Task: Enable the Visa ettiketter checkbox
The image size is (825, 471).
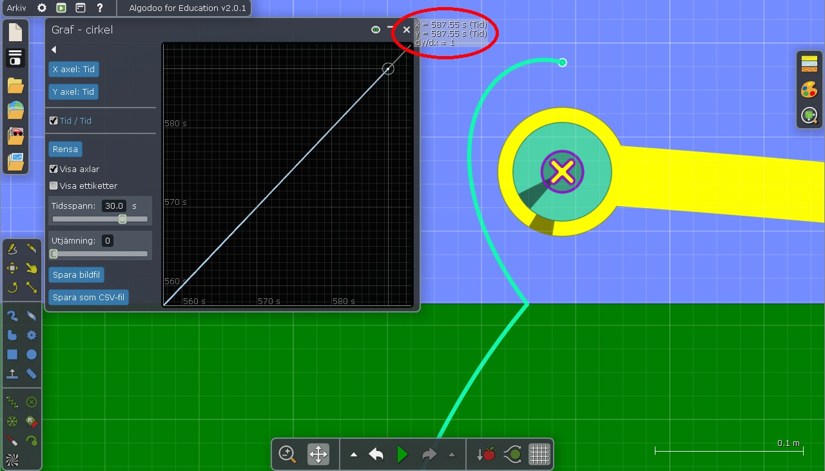Action: (x=54, y=186)
